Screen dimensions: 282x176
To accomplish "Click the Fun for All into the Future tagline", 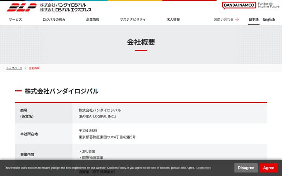I will point(268,5).
